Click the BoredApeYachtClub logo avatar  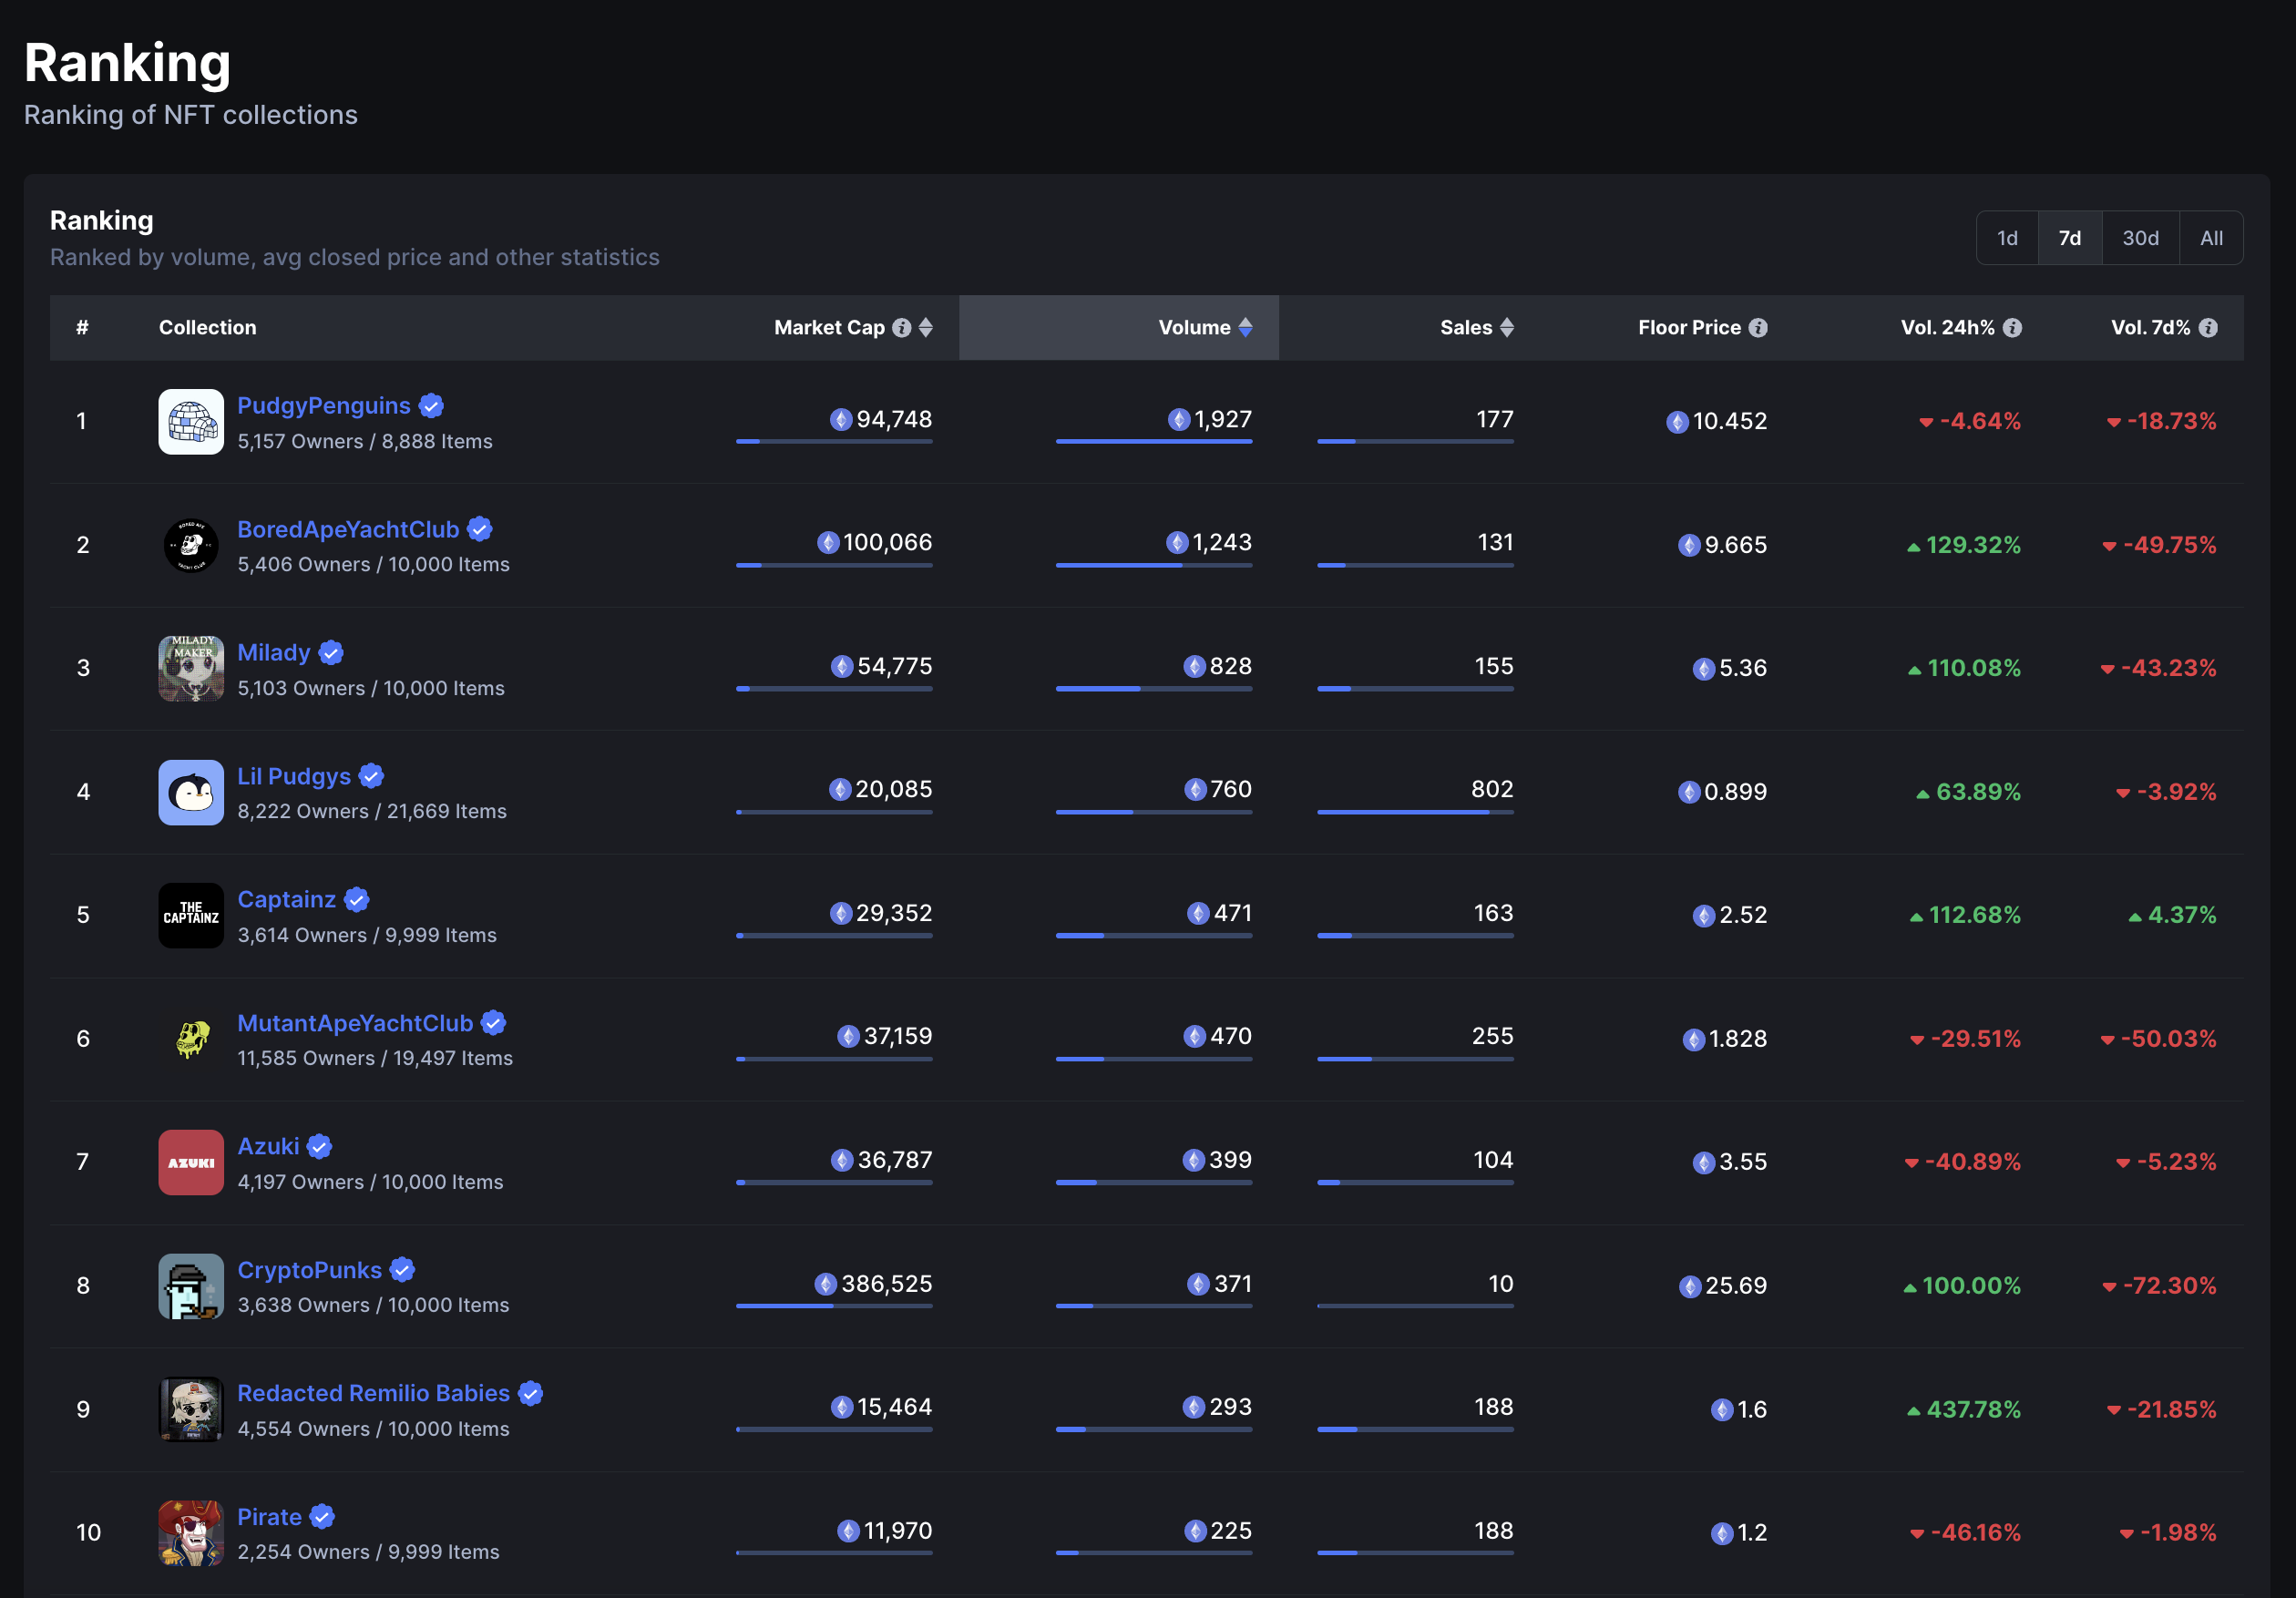tap(191, 545)
